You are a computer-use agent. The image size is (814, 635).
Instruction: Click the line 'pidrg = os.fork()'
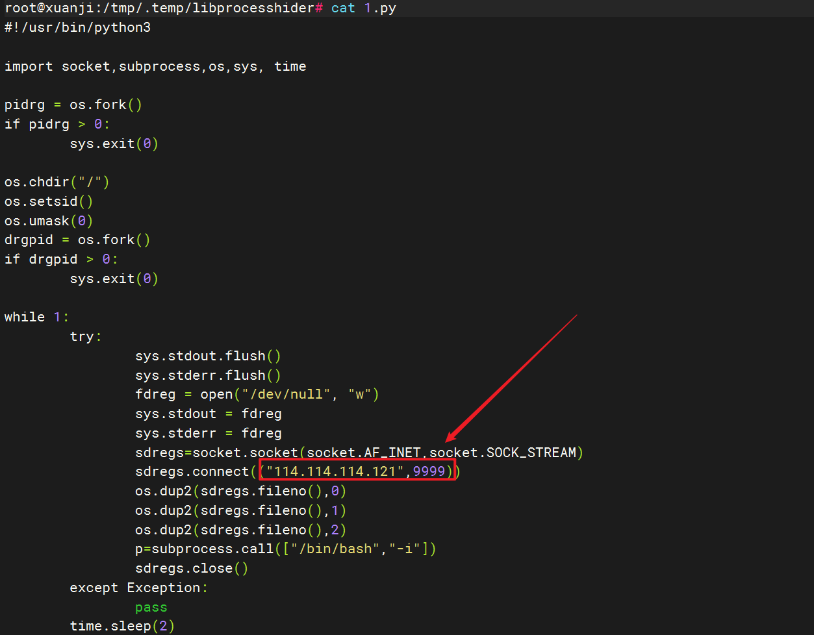coord(73,105)
